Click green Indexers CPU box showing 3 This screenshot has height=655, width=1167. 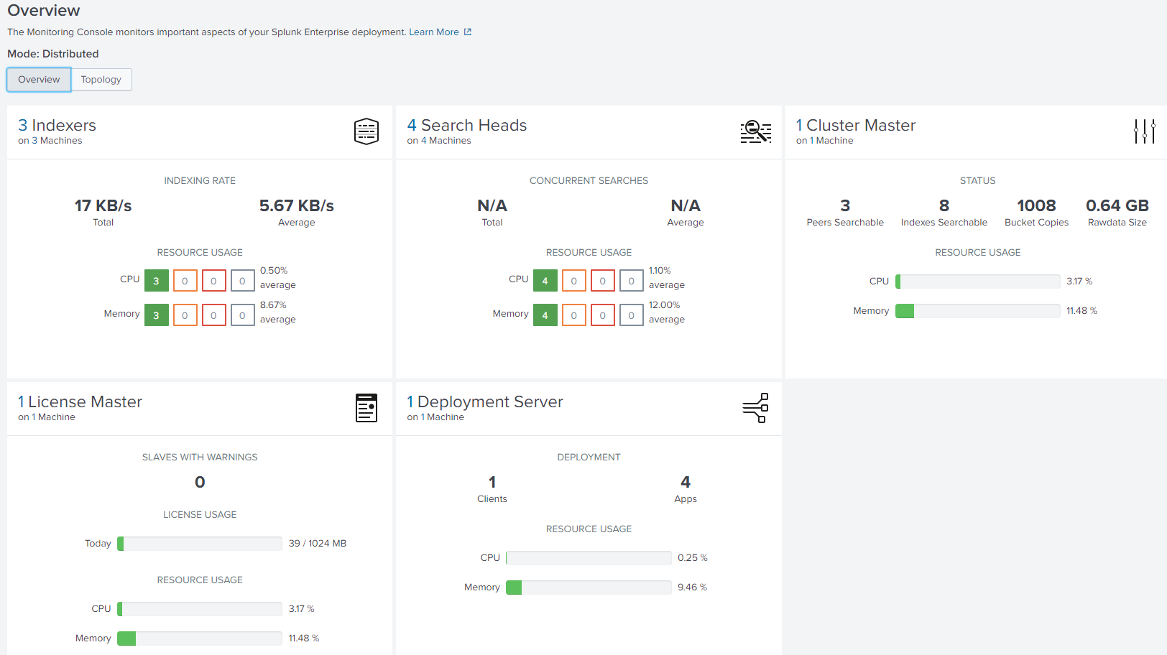click(157, 281)
